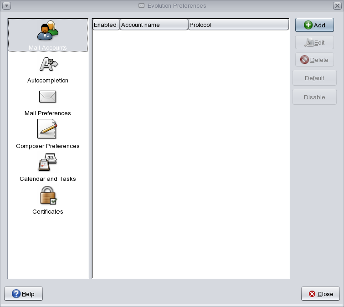Open Help for preferences
This screenshot has height=307, width=344.
[24, 294]
